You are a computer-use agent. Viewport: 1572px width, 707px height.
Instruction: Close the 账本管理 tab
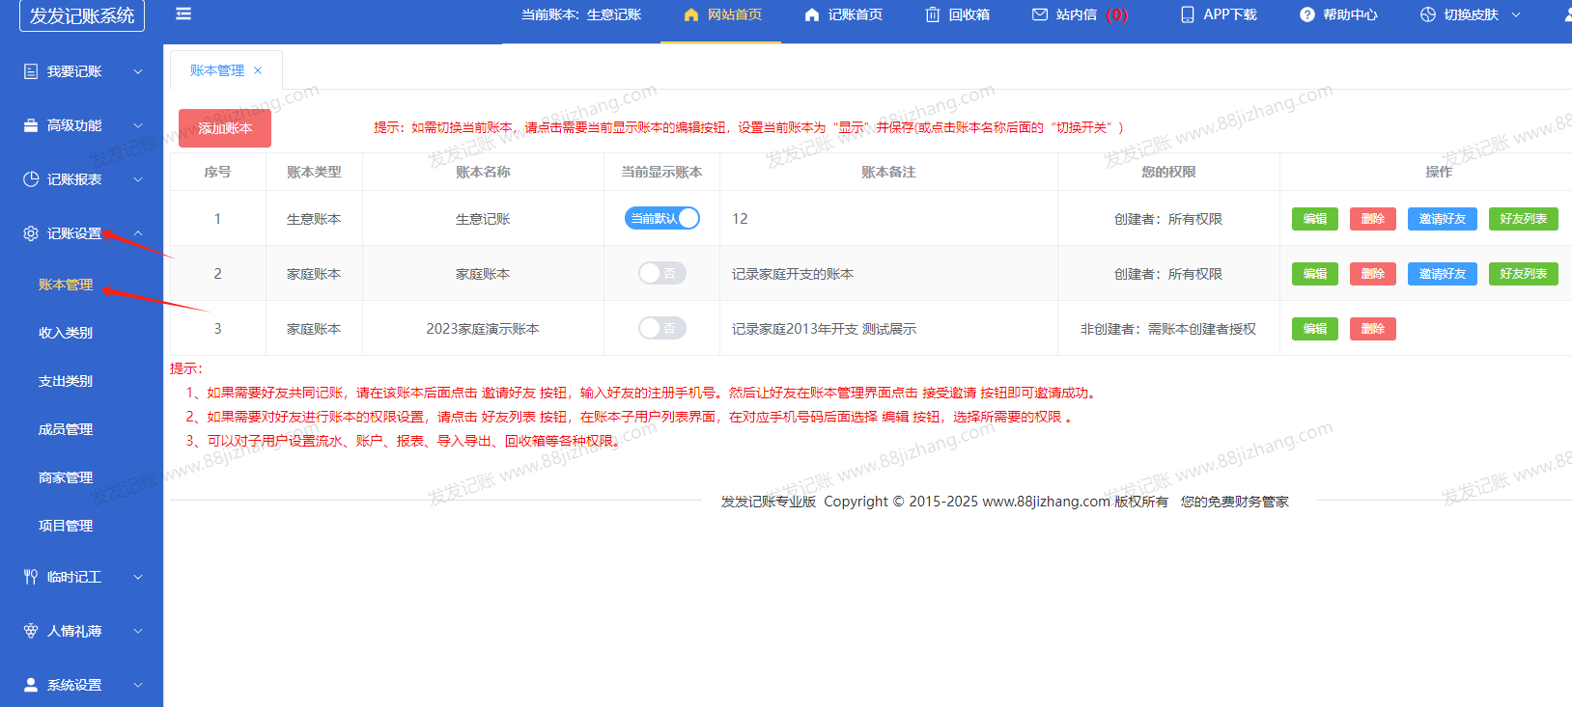(258, 70)
